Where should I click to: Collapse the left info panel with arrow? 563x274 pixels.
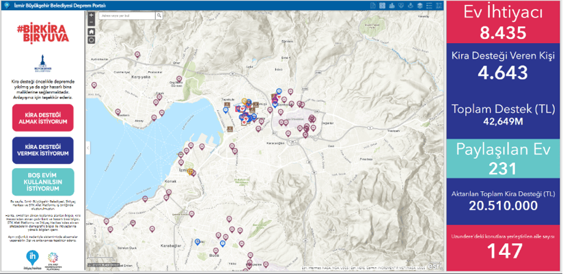click(x=87, y=148)
